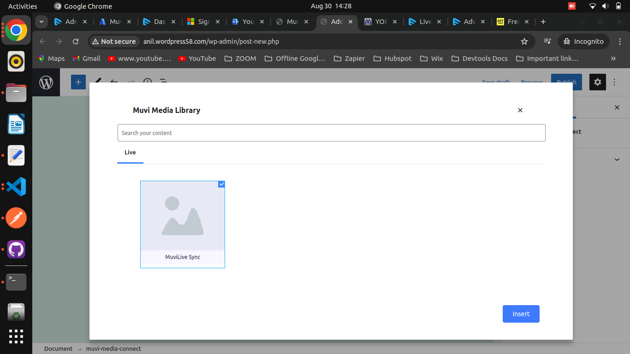
Task: Open the volume icon in the system tray
Action: click(x=606, y=6)
